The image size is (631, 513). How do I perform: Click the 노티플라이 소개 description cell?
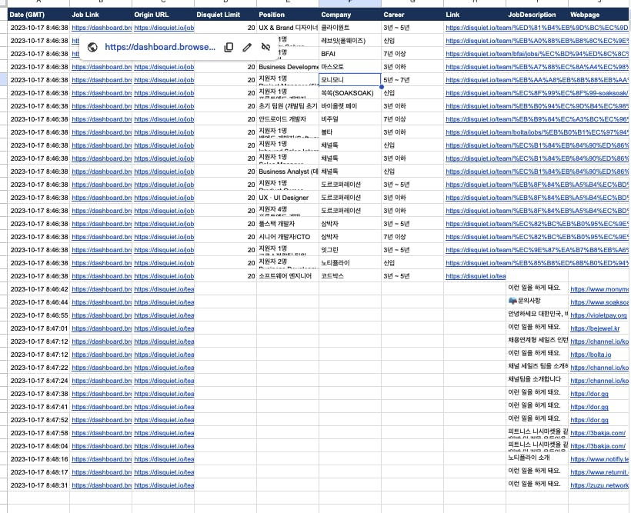pos(537,459)
